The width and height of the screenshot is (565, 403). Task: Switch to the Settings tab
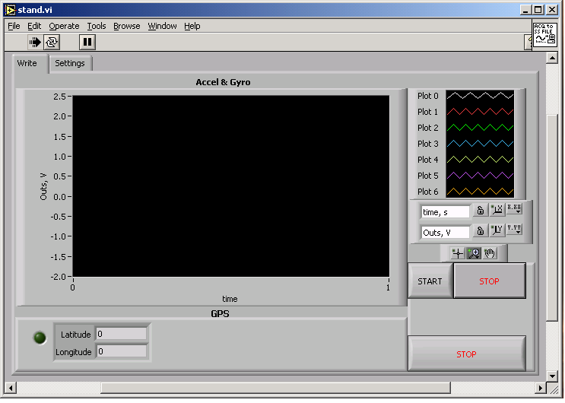[70, 63]
